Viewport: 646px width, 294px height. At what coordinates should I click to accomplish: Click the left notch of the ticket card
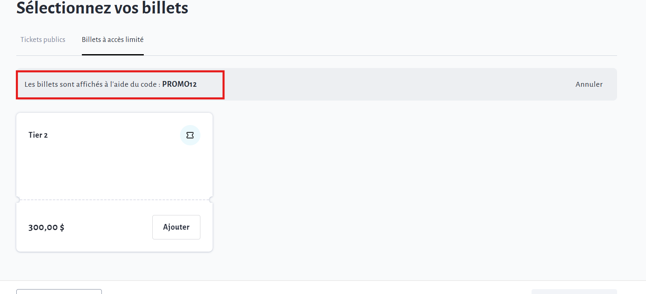click(x=18, y=200)
